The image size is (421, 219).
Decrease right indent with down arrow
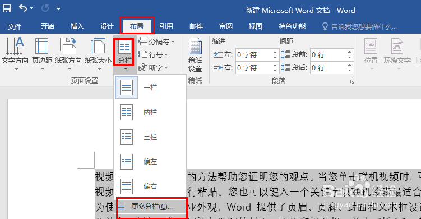[x=275, y=71]
